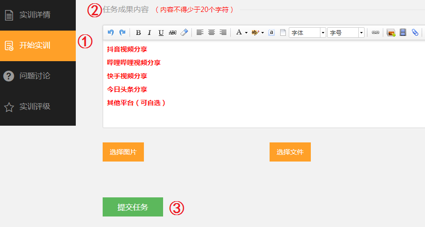Image resolution: width=425 pixels, height=227 pixels.
Task: Click the 选择图片 button
Action: [x=123, y=152]
